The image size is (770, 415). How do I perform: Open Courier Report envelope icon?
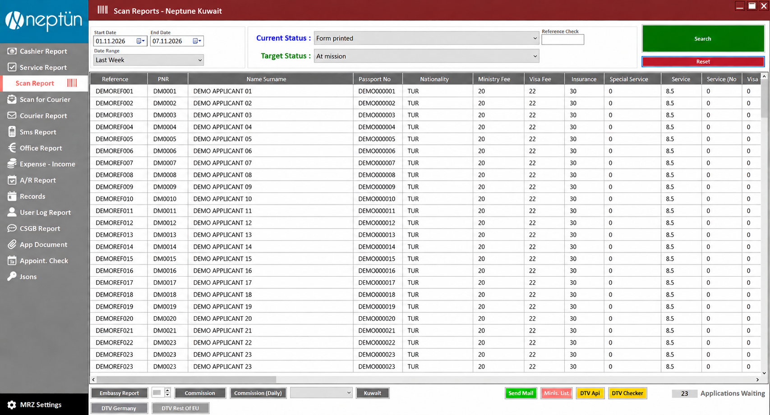pyautogui.click(x=12, y=115)
